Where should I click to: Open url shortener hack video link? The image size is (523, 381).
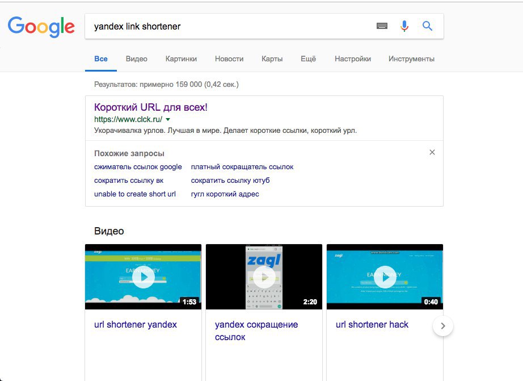point(372,325)
